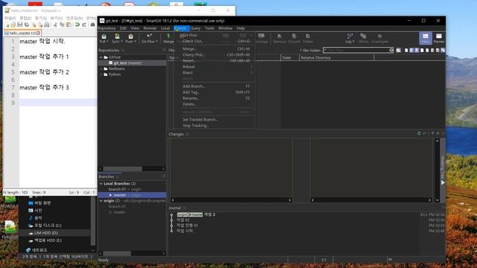Click the Redo icon in Notepad++ toolbar
The width and height of the screenshot is (477, 268).
point(84,25)
